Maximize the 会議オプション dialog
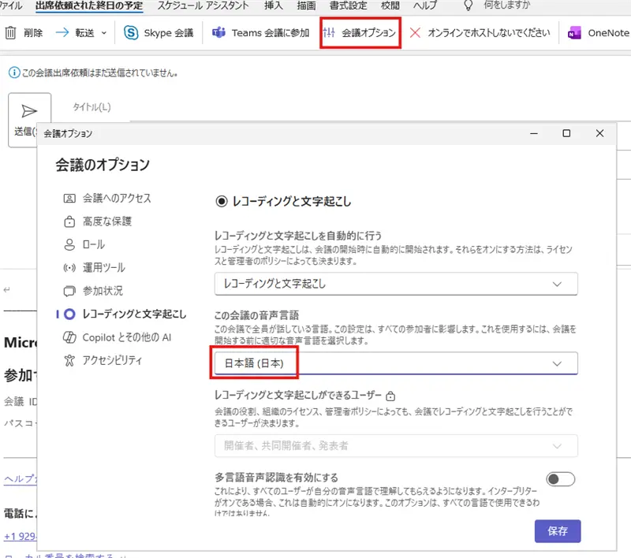The height and width of the screenshot is (558, 631). click(x=566, y=133)
